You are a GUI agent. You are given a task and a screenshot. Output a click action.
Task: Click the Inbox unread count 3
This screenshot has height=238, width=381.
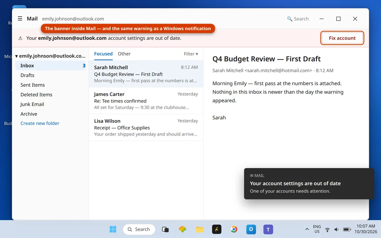click(84, 65)
